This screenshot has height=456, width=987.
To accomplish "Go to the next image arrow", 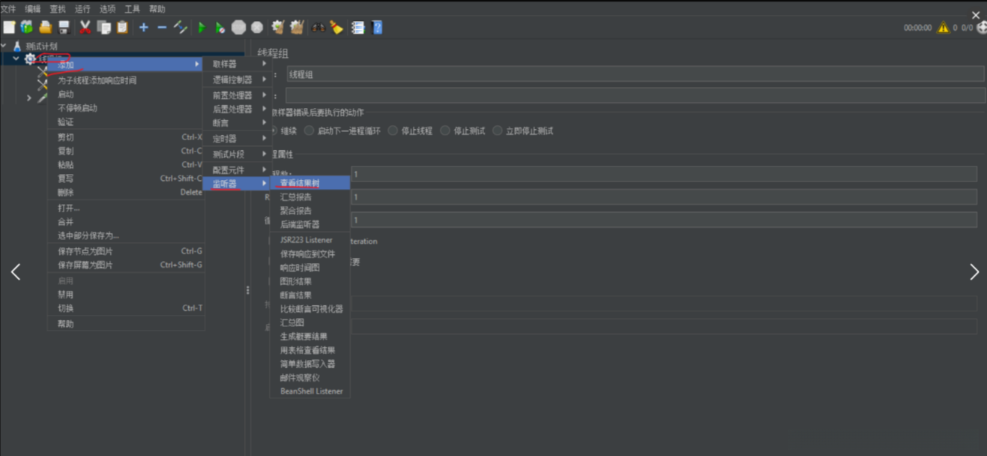I will pos(974,272).
